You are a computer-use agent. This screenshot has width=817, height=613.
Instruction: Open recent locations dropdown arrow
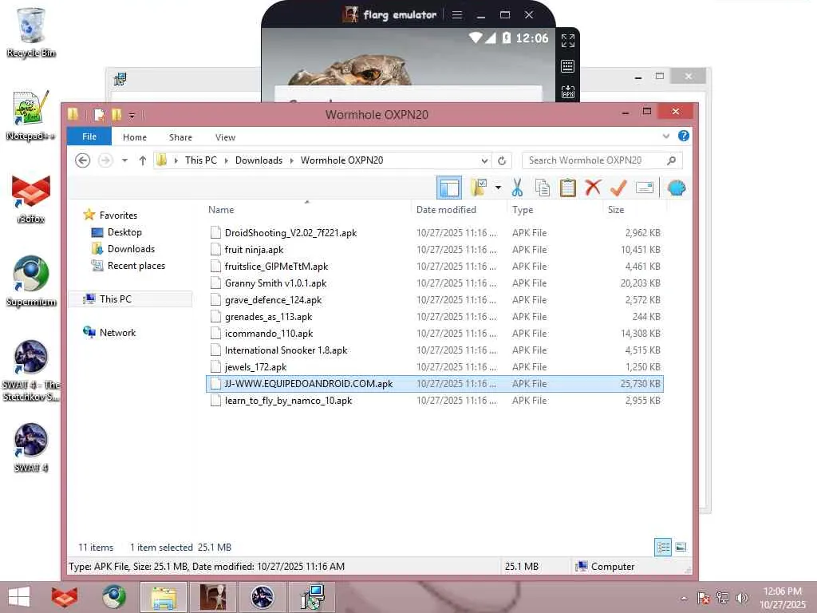pyautogui.click(x=124, y=160)
